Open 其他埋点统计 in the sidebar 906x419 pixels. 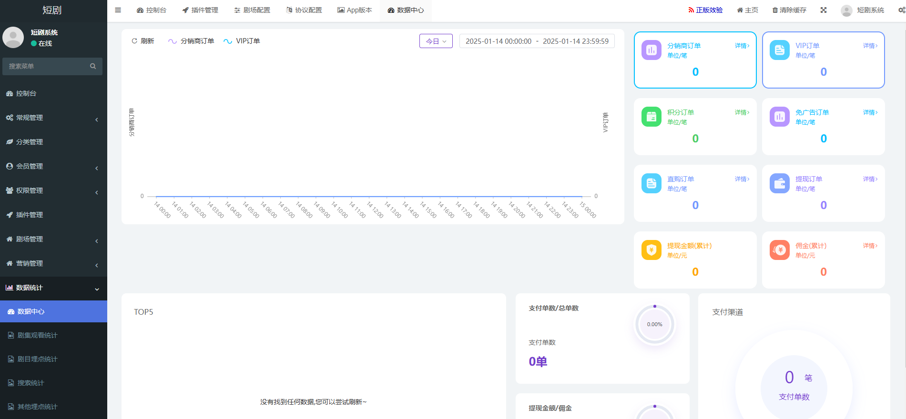point(53,407)
